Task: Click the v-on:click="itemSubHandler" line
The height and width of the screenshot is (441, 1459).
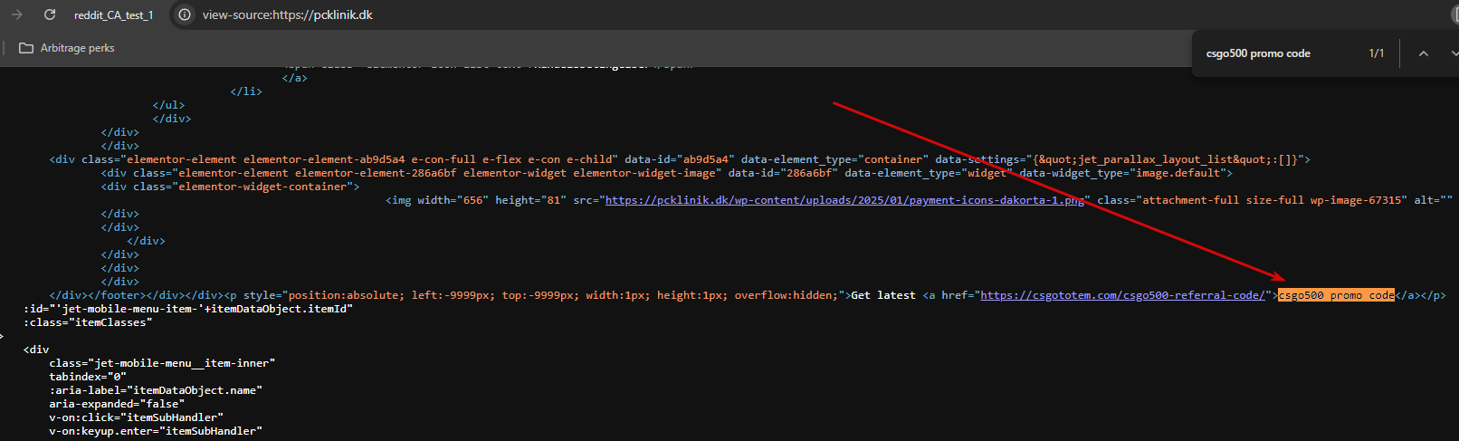Action: pos(137,417)
